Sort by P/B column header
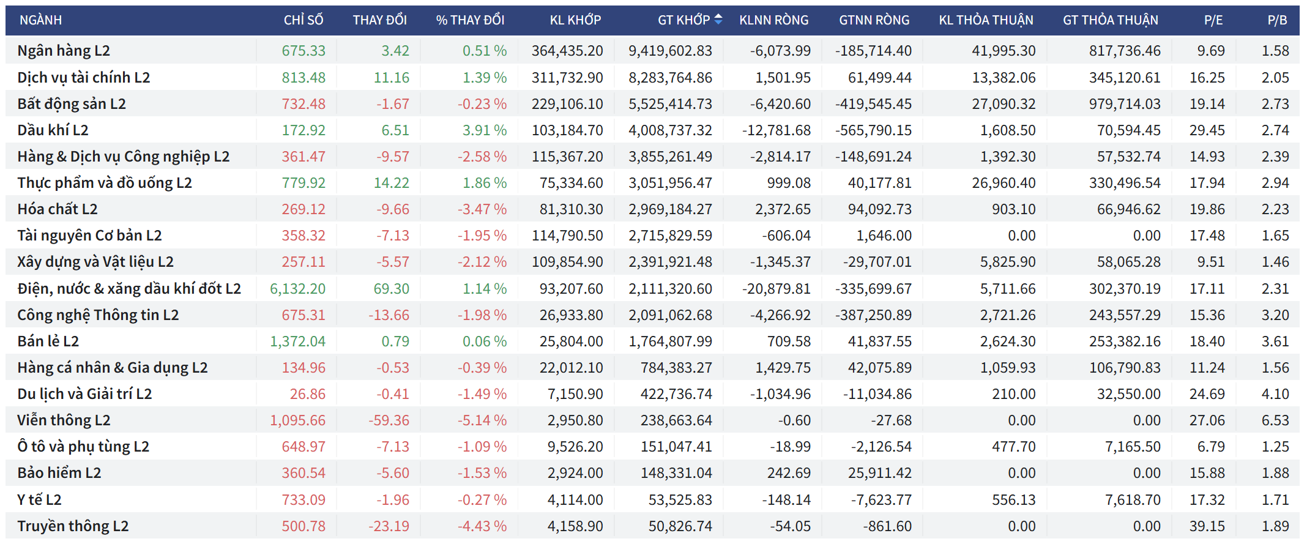 tap(1277, 20)
